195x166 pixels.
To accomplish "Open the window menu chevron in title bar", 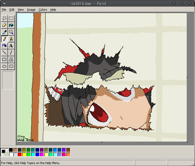I will click(4, 4).
